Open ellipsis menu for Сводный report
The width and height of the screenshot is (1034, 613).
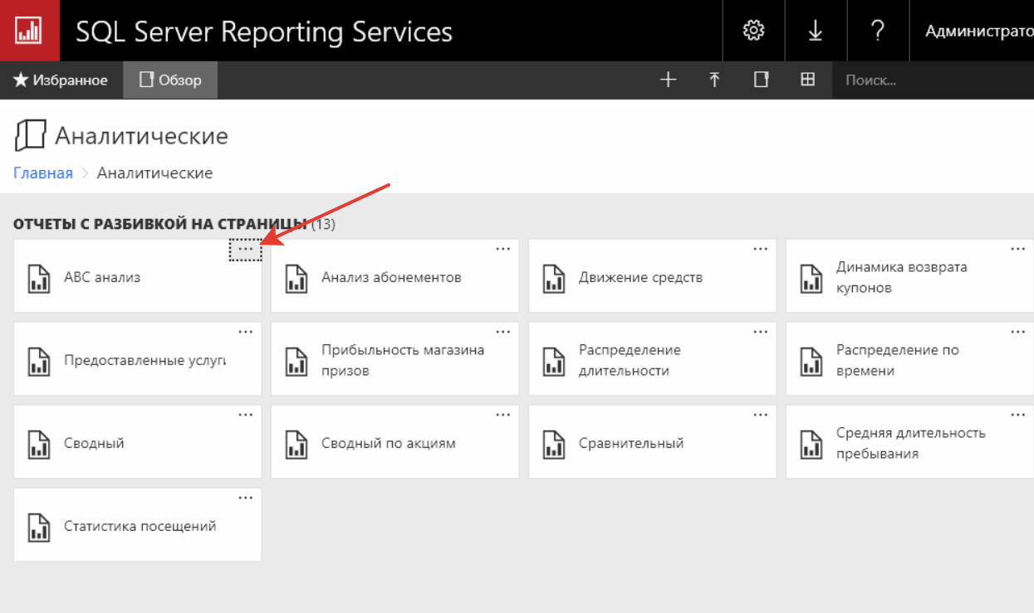(x=246, y=415)
